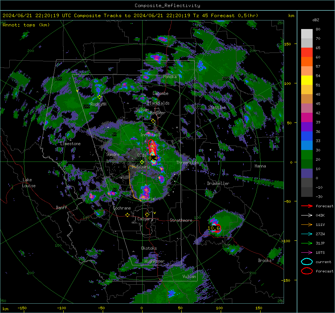Click the RedDeer city label

[x=158, y=113]
